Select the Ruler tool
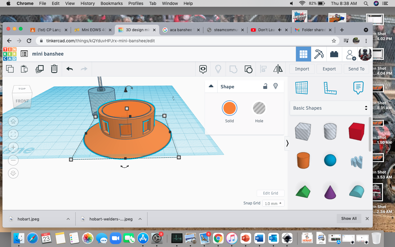This screenshot has width=395, height=247. coord(330,88)
